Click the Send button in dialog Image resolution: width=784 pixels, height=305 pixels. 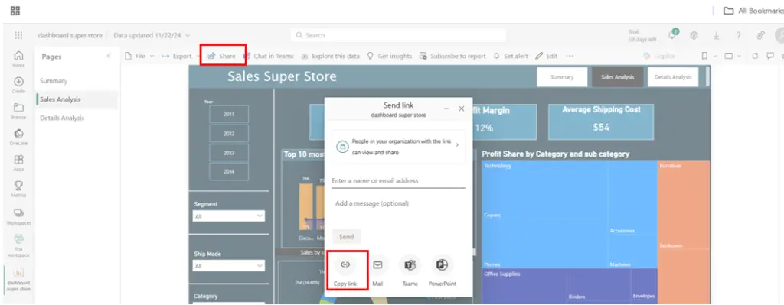(x=347, y=237)
